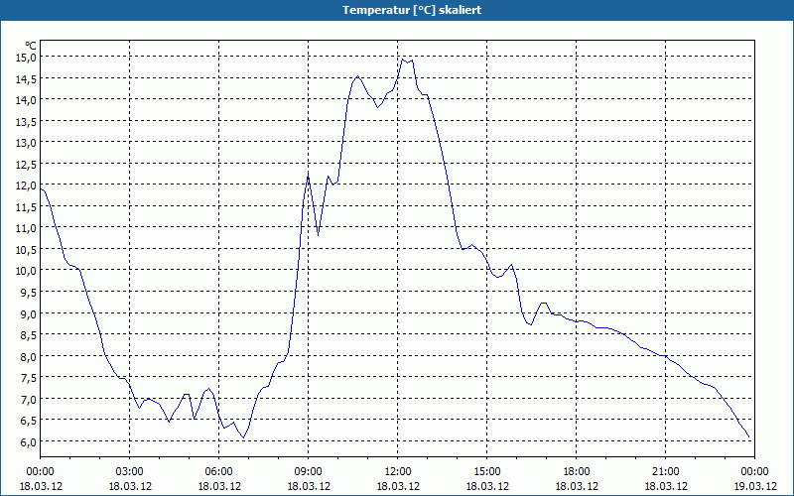This screenshot has height=496, width=794.
Task: Click the 21:00 time axis label
Action: tap(665, 472)
